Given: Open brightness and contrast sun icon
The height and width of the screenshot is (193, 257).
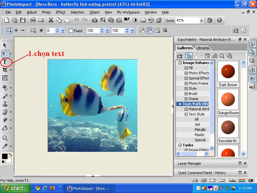Looking at the screenshot, I should (x=135, y=20).
